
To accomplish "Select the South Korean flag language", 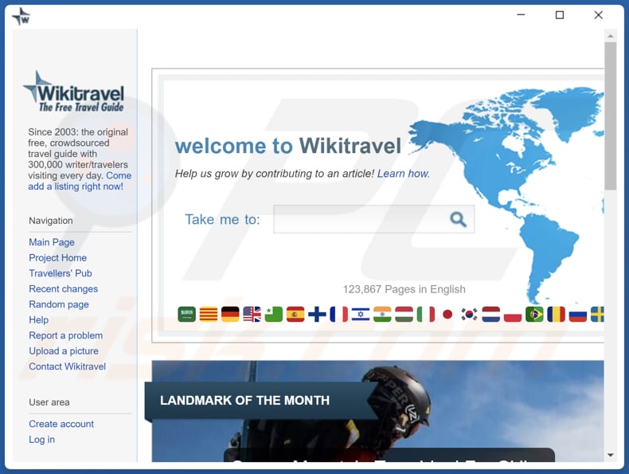I will (469, 314).
